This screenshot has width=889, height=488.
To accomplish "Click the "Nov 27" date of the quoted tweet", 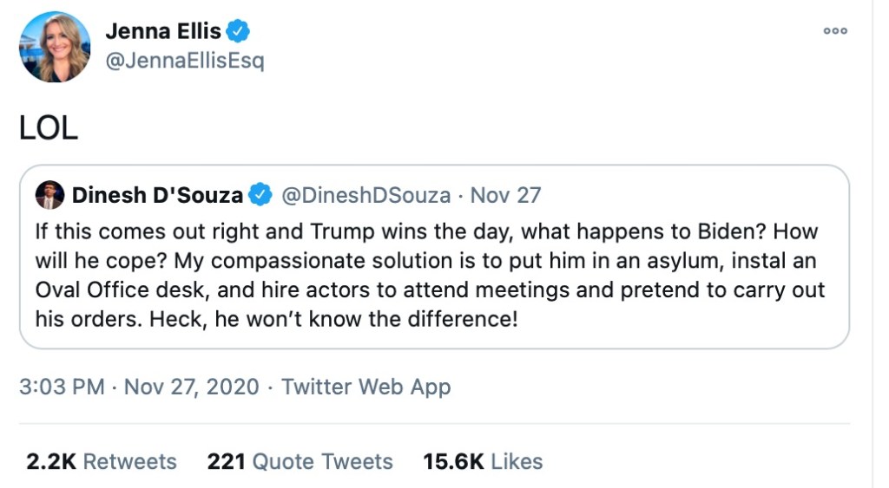I will click(x=506, y=195).
